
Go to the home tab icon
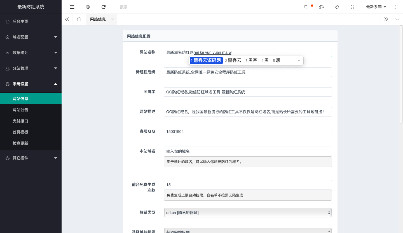pyautogui.click(x=79, y=19)
